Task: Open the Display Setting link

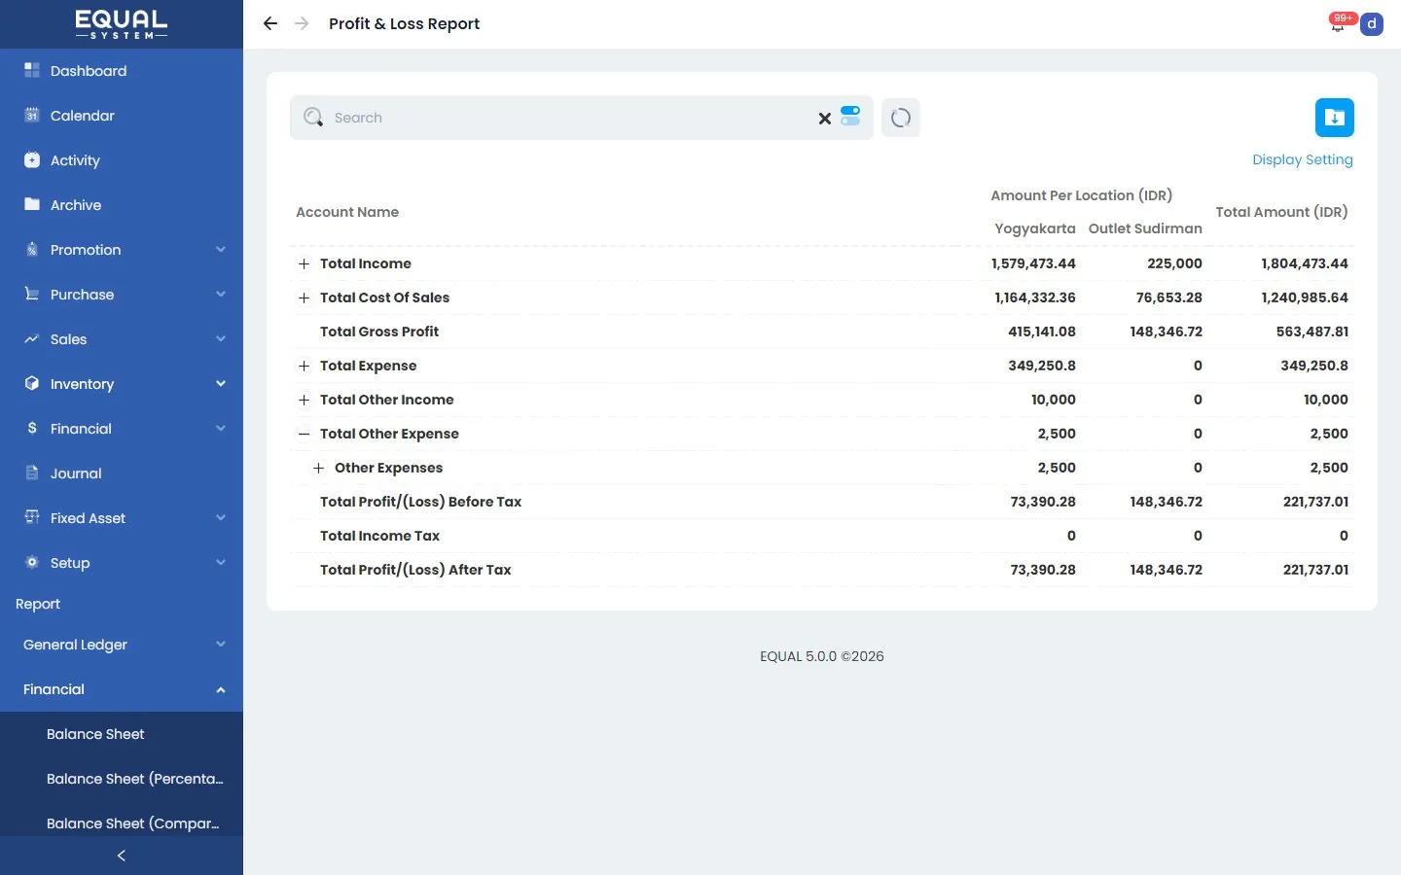Action: (x=1303, y=159)
